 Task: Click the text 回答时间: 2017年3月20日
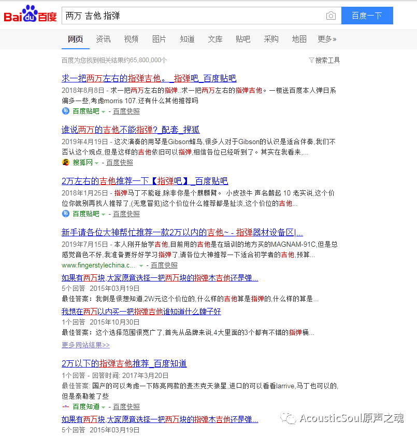click(x=131, y=376)
